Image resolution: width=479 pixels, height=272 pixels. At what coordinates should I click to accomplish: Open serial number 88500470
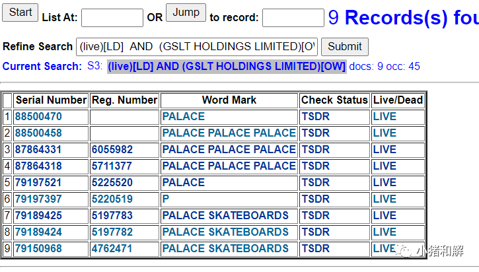[x=38, y=117]
